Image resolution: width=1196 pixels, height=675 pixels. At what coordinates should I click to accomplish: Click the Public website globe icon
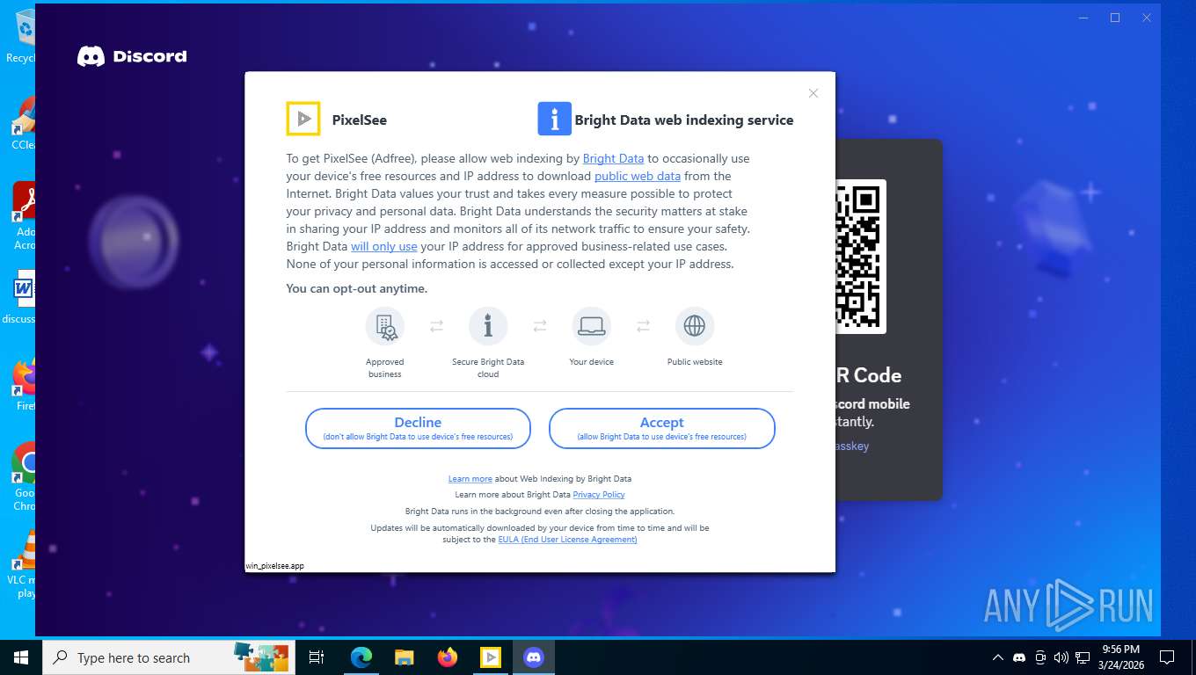[x=695, y=326]
